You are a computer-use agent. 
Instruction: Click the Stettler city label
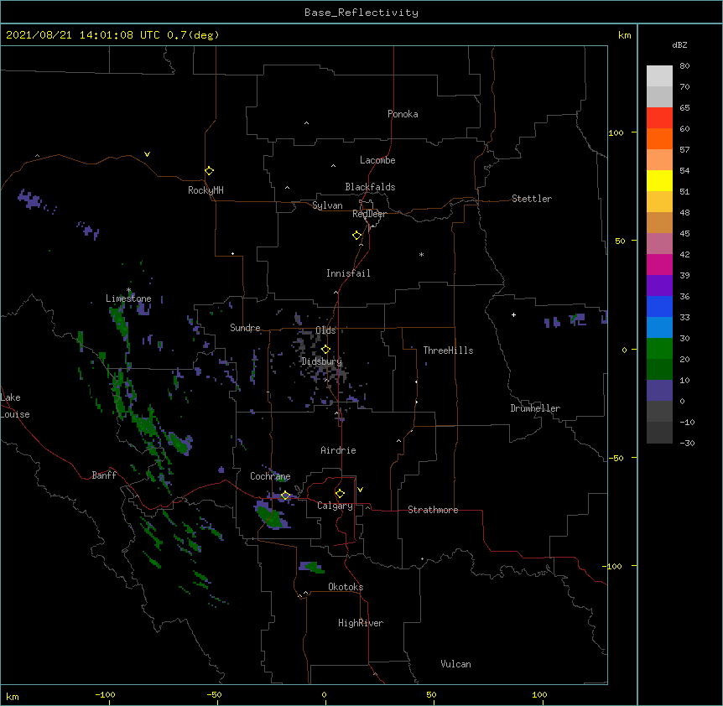pyautogui.click(x=532, y=199)
